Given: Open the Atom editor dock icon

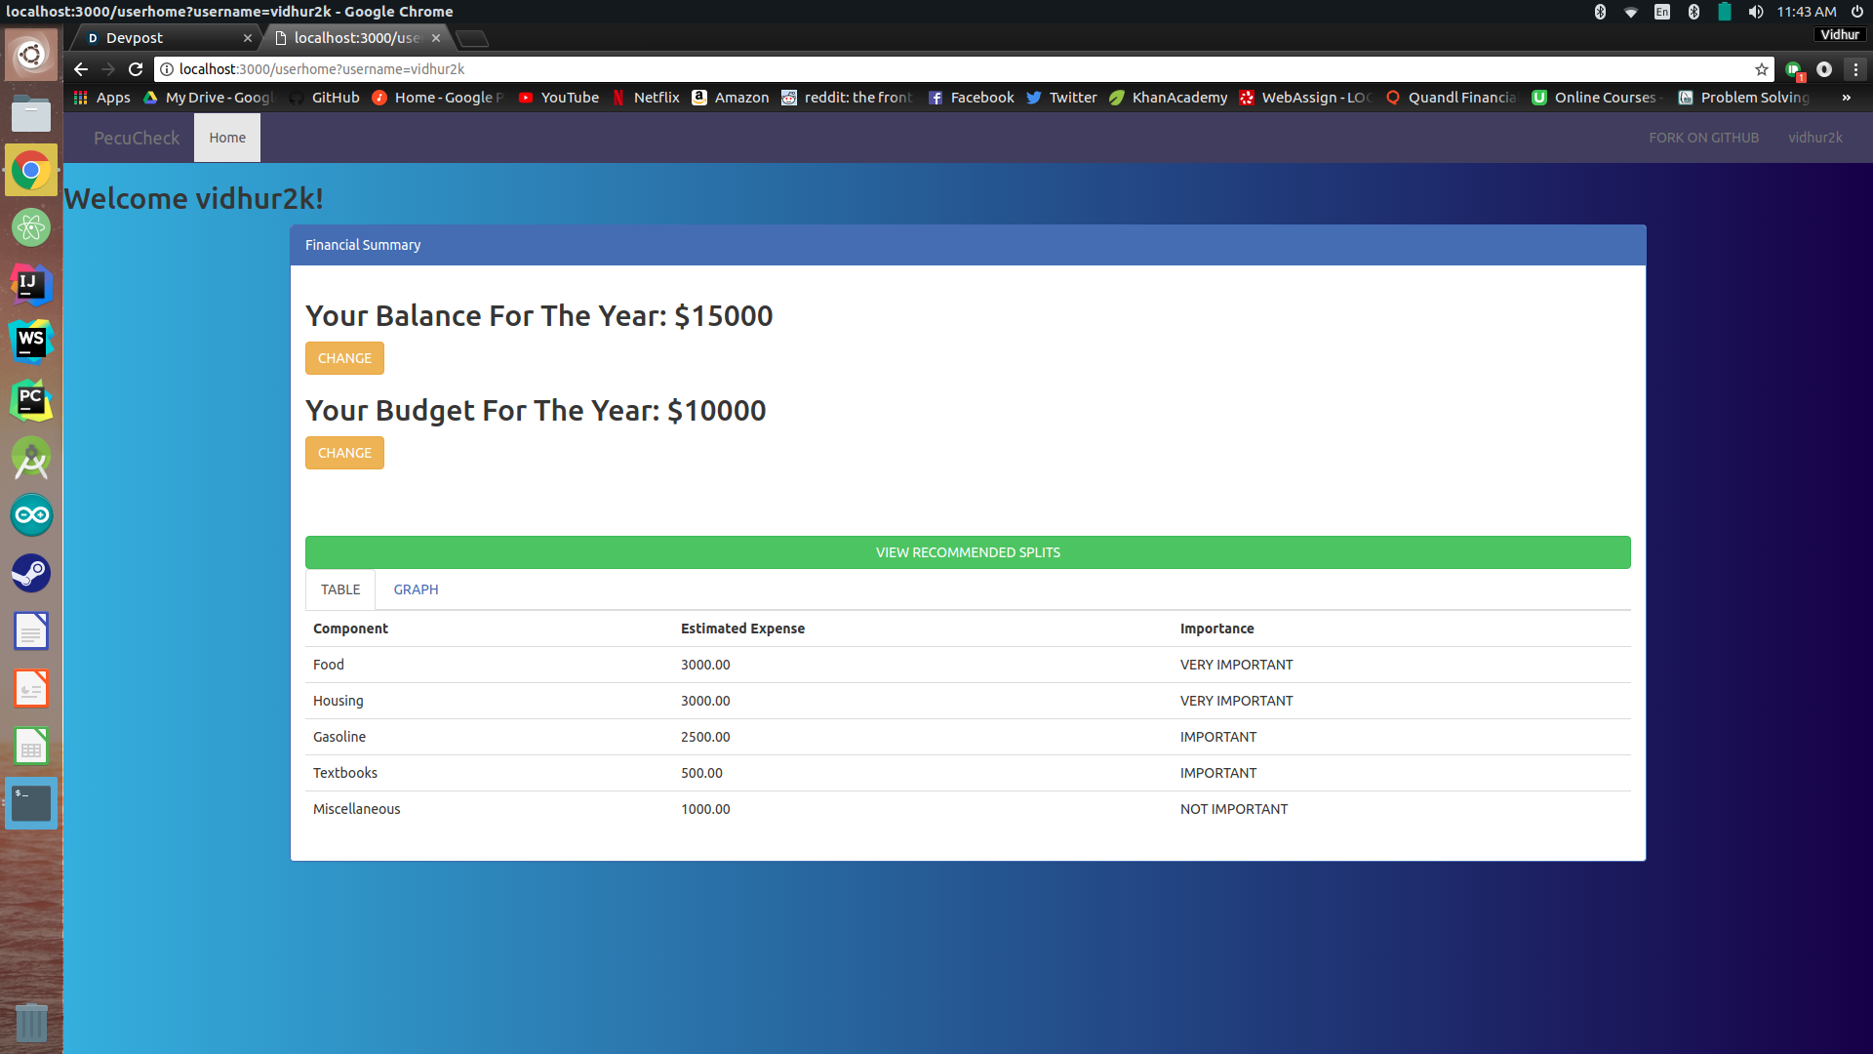Looking at the screenshot, I should (x=31, y=228).
